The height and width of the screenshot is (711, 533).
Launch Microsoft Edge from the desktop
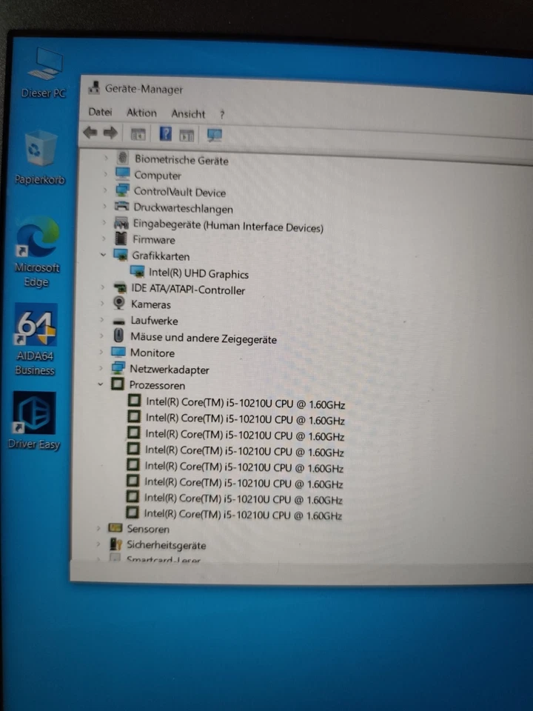pos(37,252)
